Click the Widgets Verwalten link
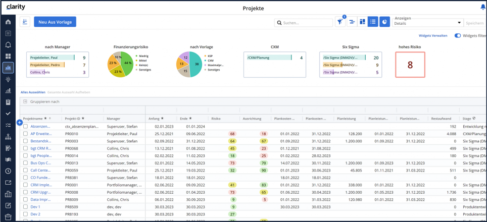This screenshot has width=487, height=222. pos(433,36)
